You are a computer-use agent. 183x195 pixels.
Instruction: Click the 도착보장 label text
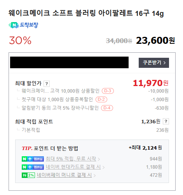(x=29, y=25)
